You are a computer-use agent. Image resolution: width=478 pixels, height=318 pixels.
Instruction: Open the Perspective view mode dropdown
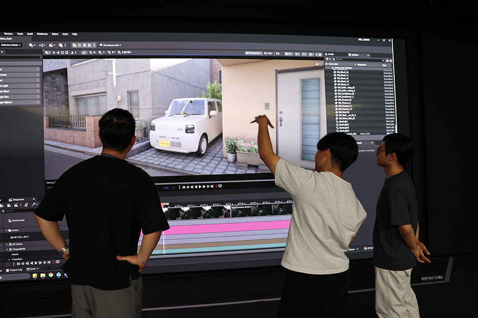pyautogui.click(x=254, y=53)
